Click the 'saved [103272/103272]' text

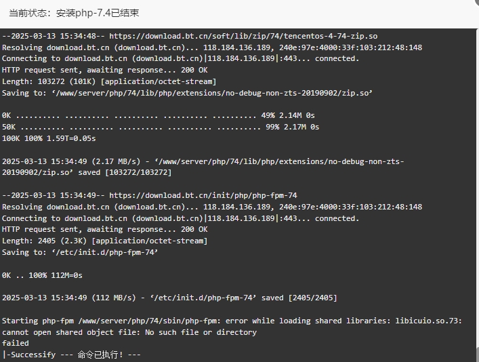(x=125, y=172)
